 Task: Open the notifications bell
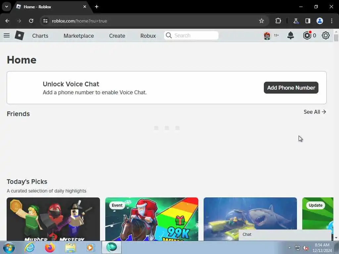290,35
